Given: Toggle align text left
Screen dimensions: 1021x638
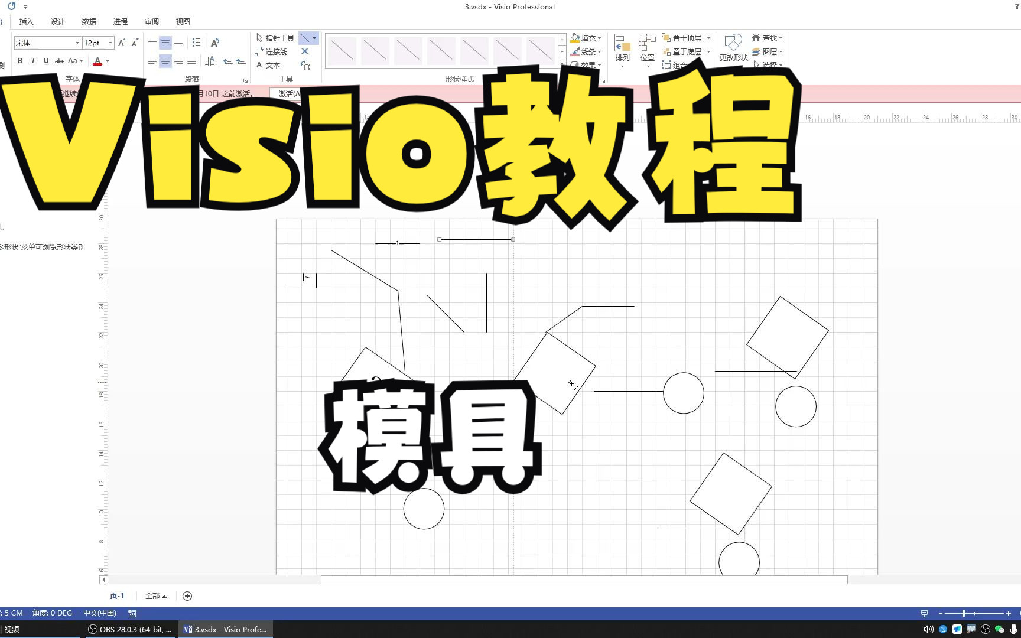Looking at the screenshot, I should (x=152, y=61).
